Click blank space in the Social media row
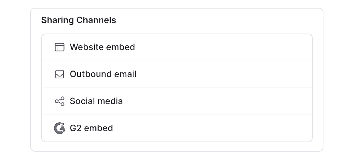This screenshot has height=163, width=354. (x=220, y=101)
